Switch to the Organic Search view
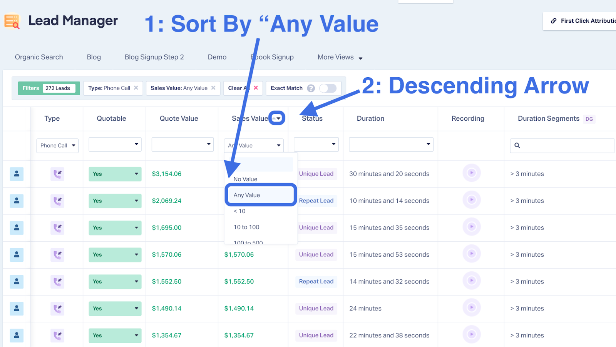The image size is (616, 347). point(39,57)
